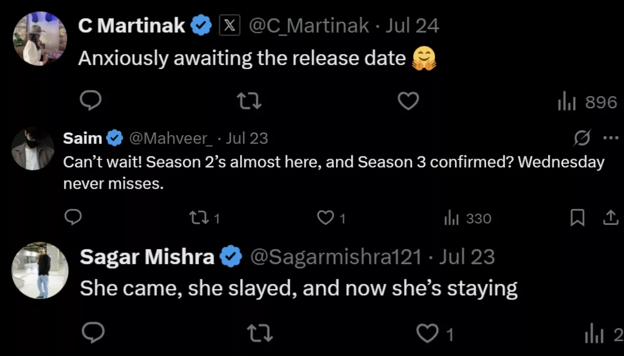This screenshot has width=624, height=356.
Task: Click the Grok icon on Saim's tweet
Action: click(x=582, y=138)
